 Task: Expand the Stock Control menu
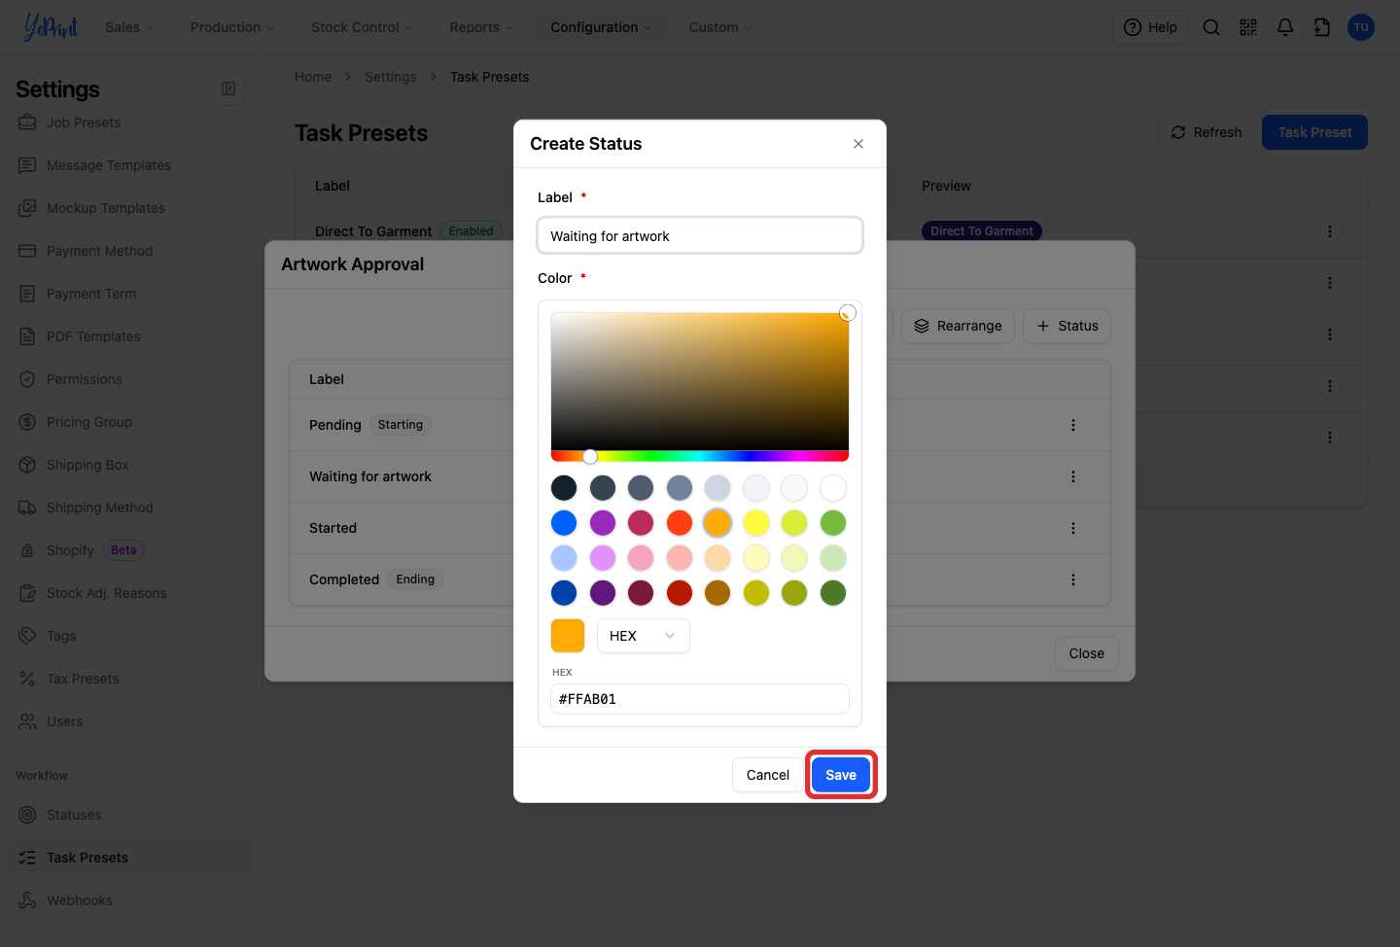coord(362,27)
